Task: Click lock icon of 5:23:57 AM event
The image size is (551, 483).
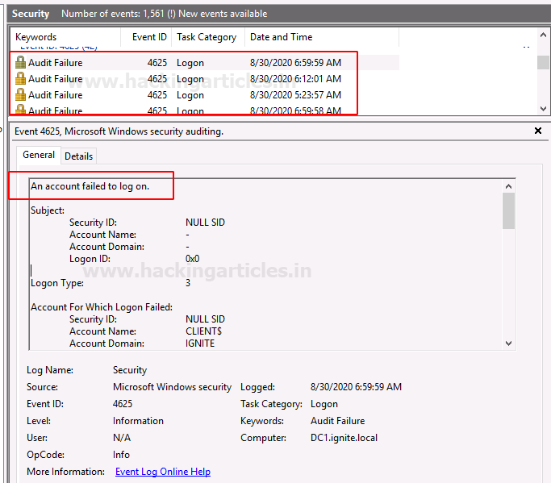Action: [x=20, y=95]
